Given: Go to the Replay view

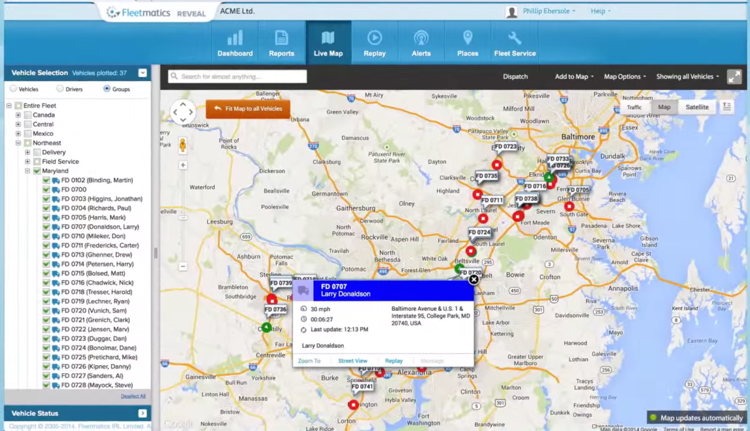Looking at the screenshot, I should [x=374, y=43].
